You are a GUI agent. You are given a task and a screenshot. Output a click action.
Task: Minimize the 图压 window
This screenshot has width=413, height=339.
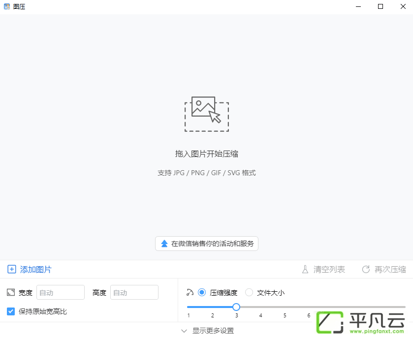358,6
